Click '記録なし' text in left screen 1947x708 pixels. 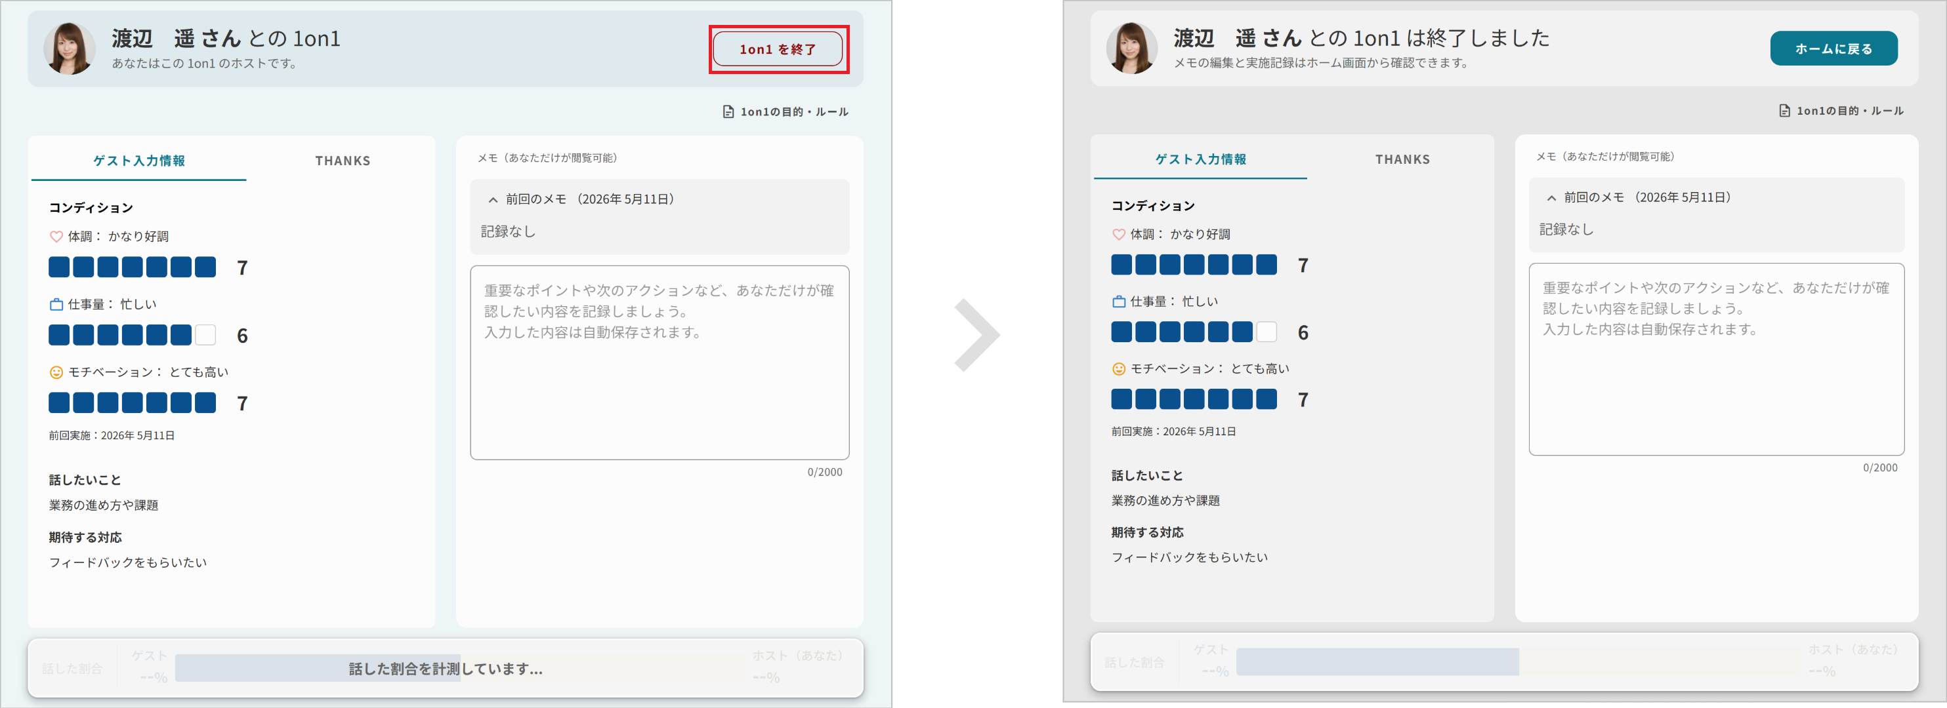point(508,231)
